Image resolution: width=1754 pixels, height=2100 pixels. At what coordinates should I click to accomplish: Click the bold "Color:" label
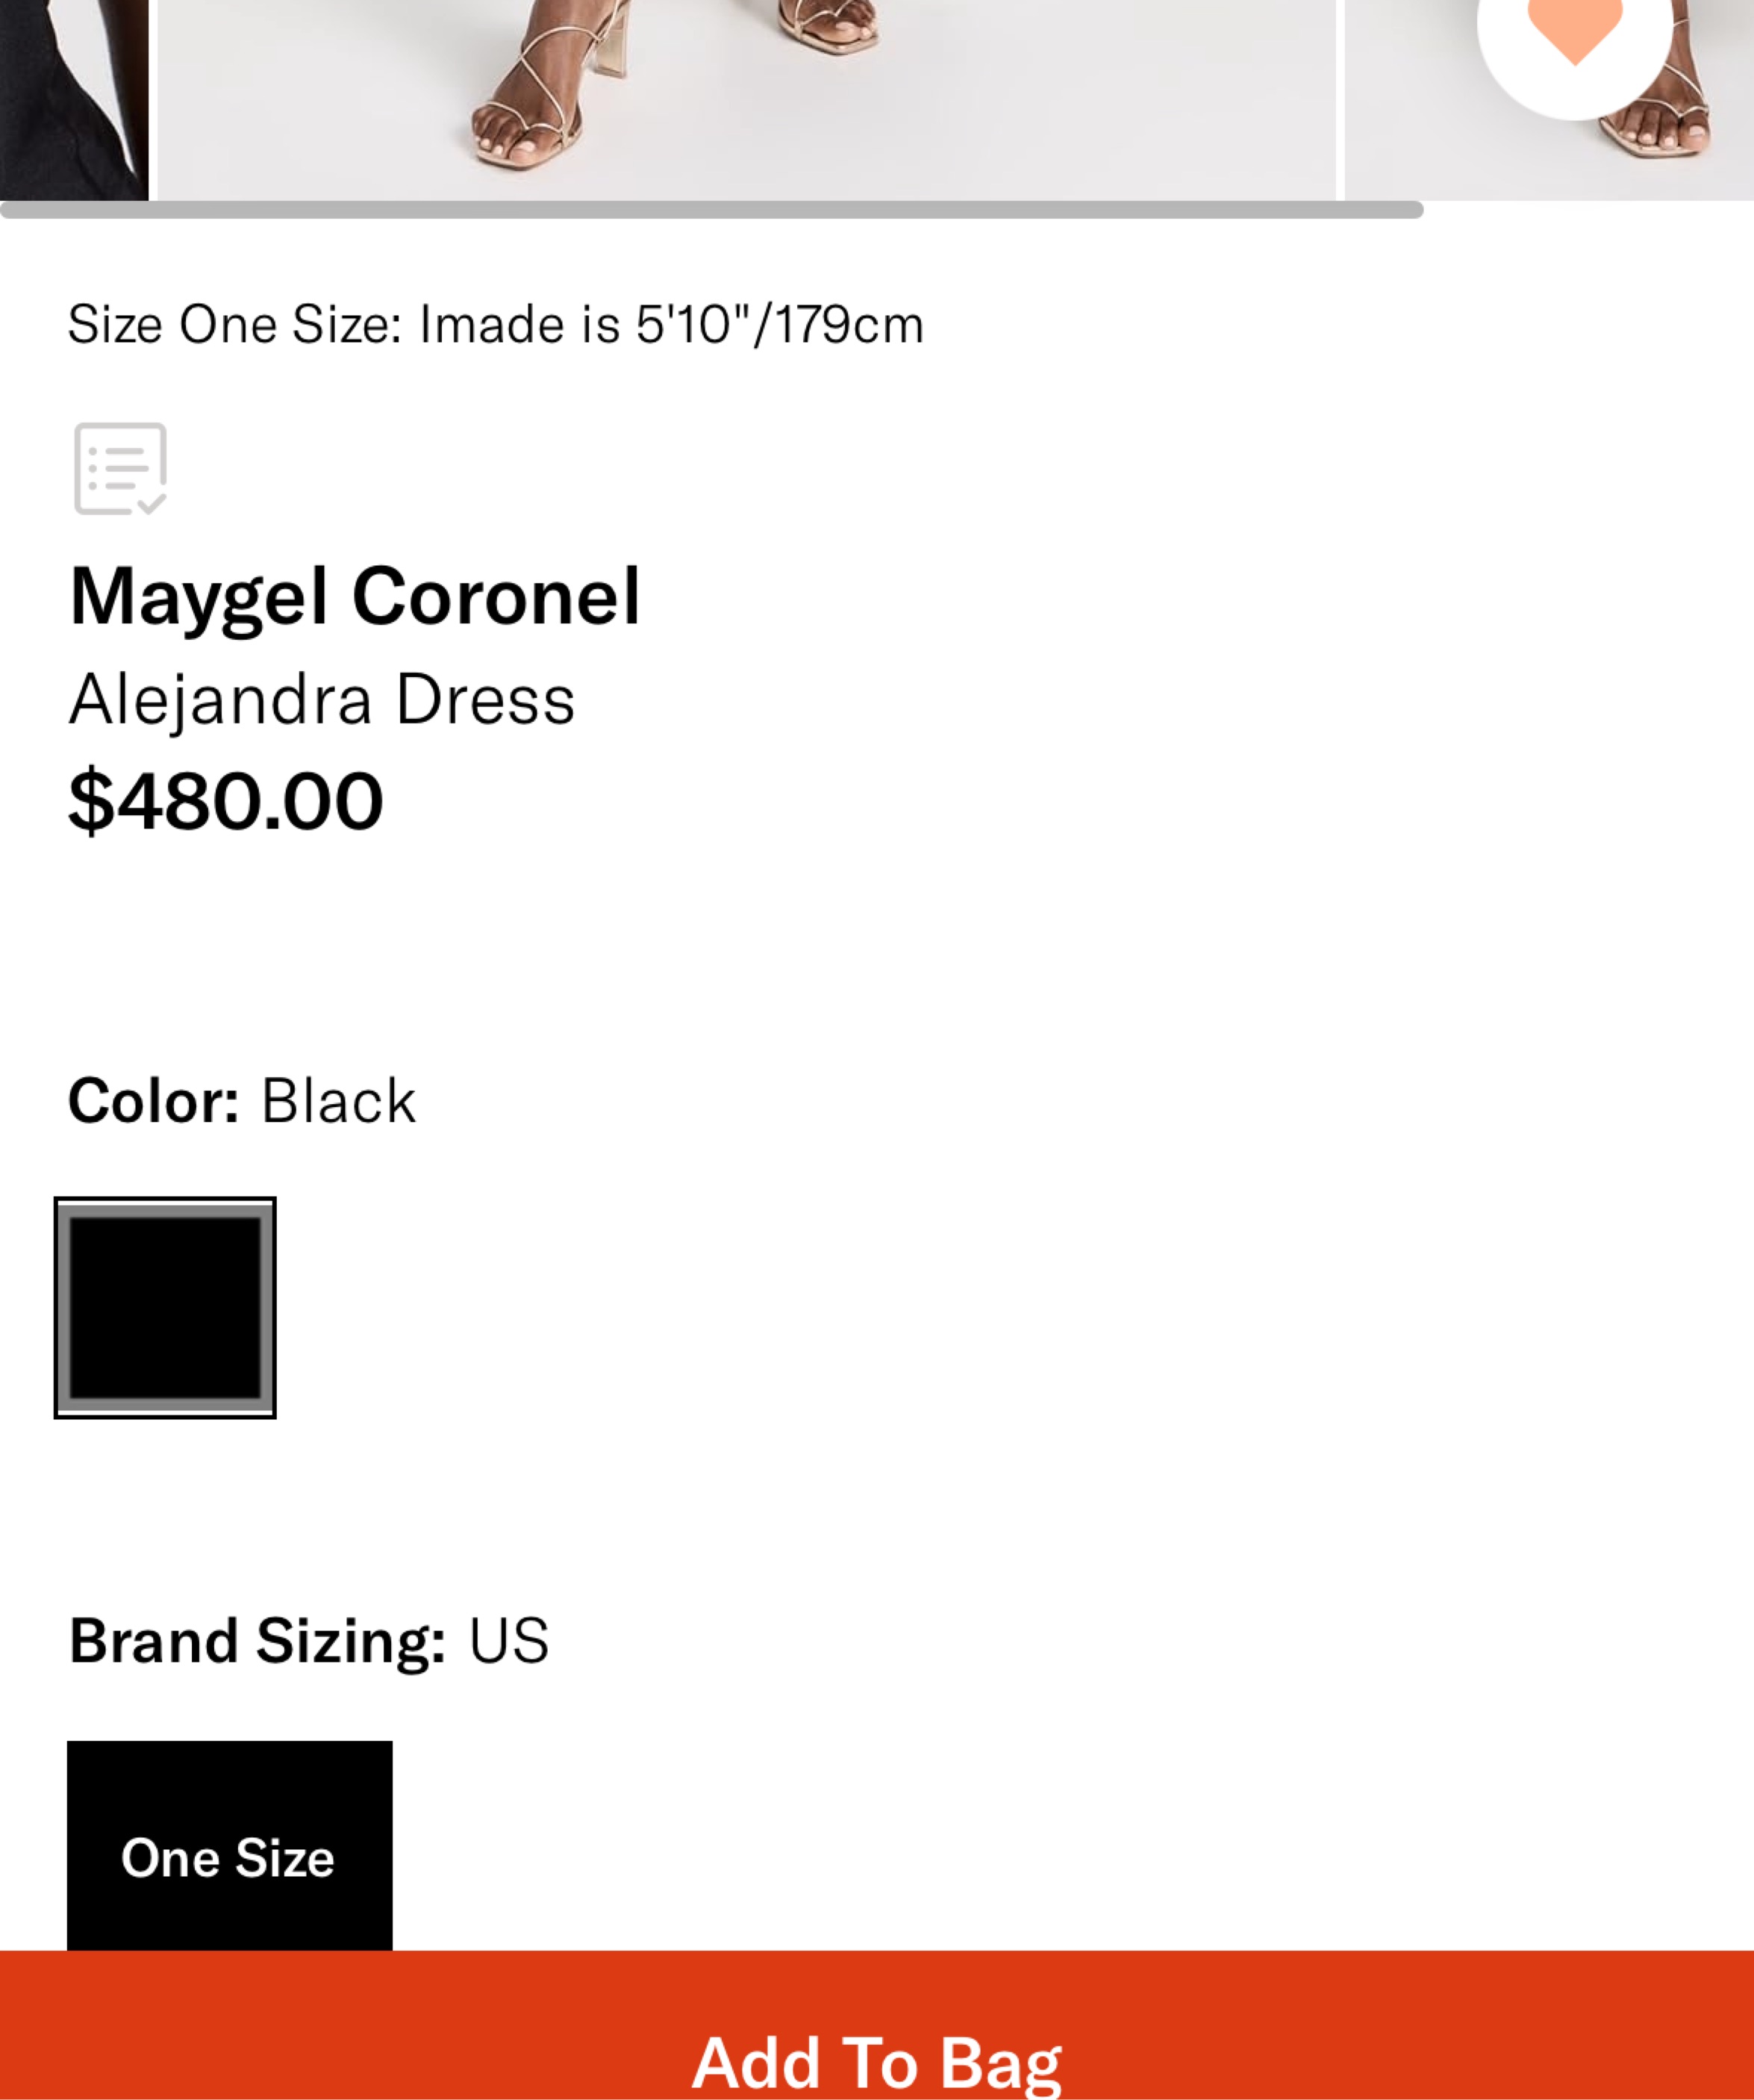[153, 1101]
